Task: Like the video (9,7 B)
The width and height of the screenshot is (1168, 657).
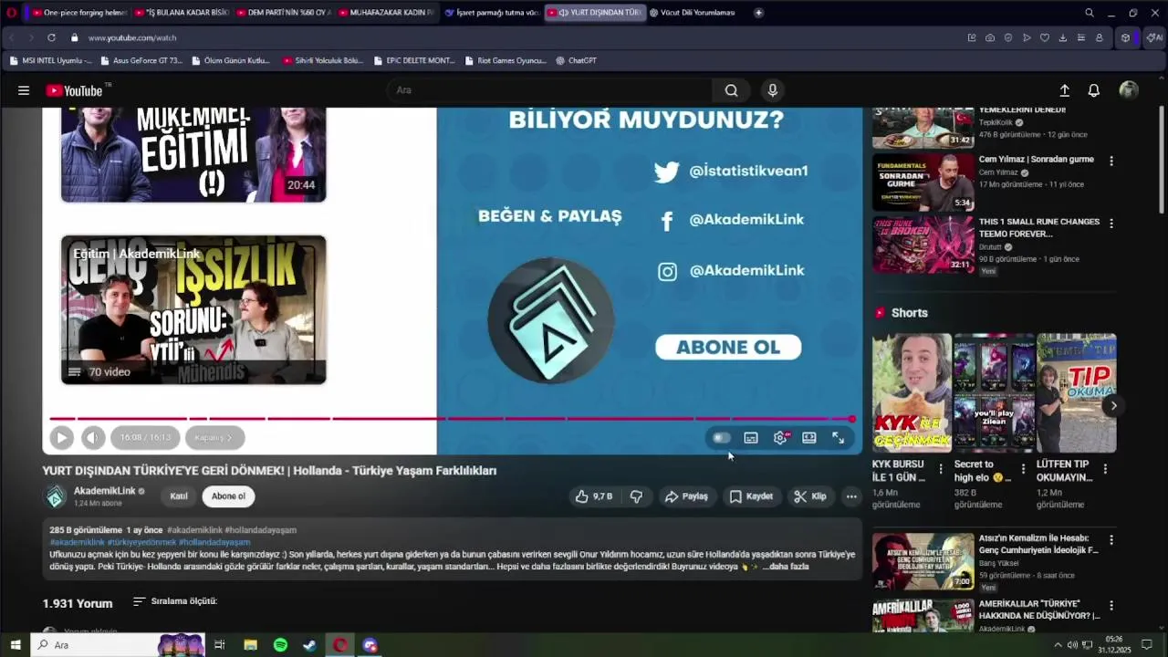Action: (x=593, y=496)
